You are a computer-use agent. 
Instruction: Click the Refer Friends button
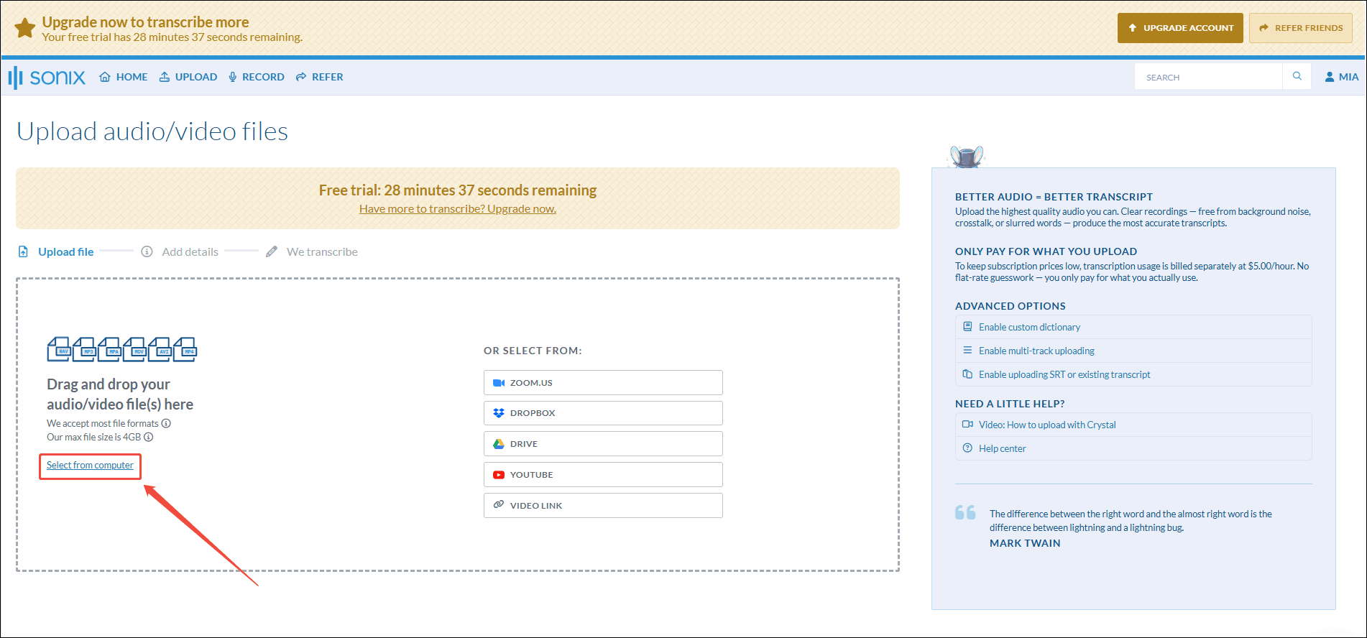1301,28
